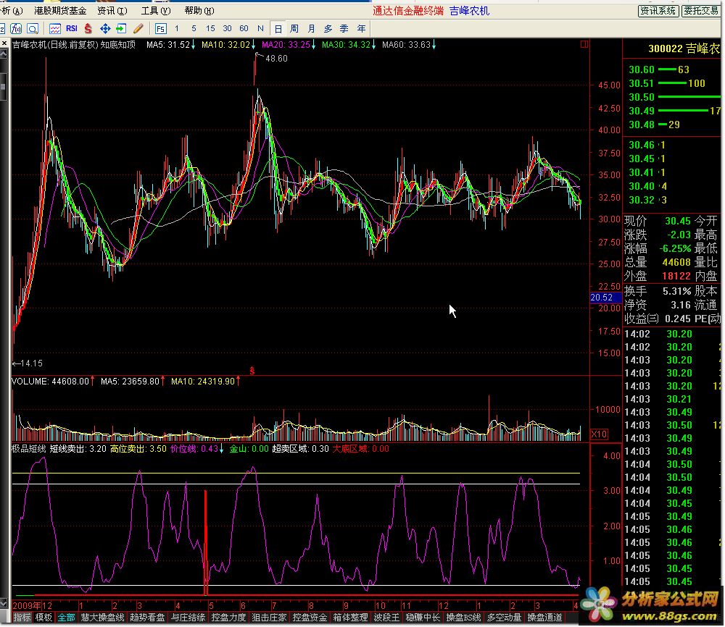Viewport: 725px width, 627px height.
Task: Select the pencil drawing tool
Action: click(x=138, y=29)
